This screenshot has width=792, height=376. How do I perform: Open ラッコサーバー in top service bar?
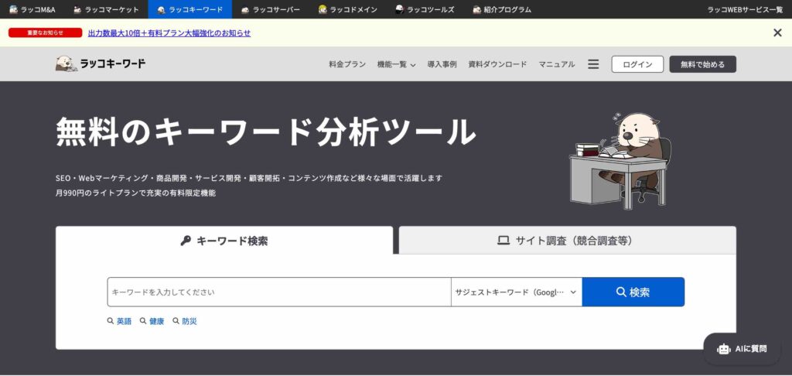(x=270, y=9)
